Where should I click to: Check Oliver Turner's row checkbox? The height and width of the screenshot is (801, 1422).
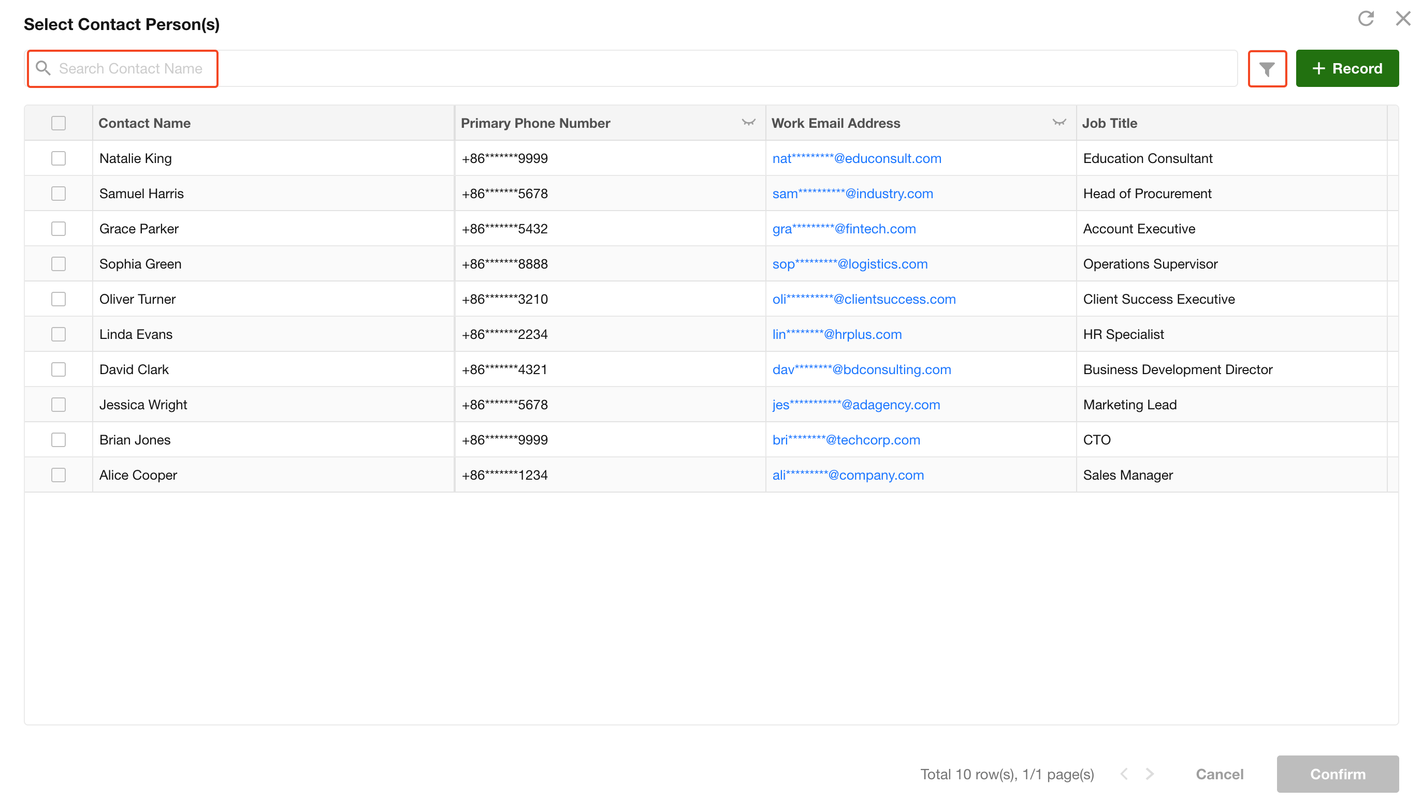point(59,299)
